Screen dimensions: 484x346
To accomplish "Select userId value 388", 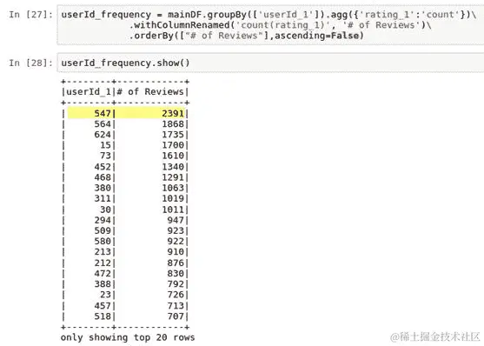I will coord(103,284).
